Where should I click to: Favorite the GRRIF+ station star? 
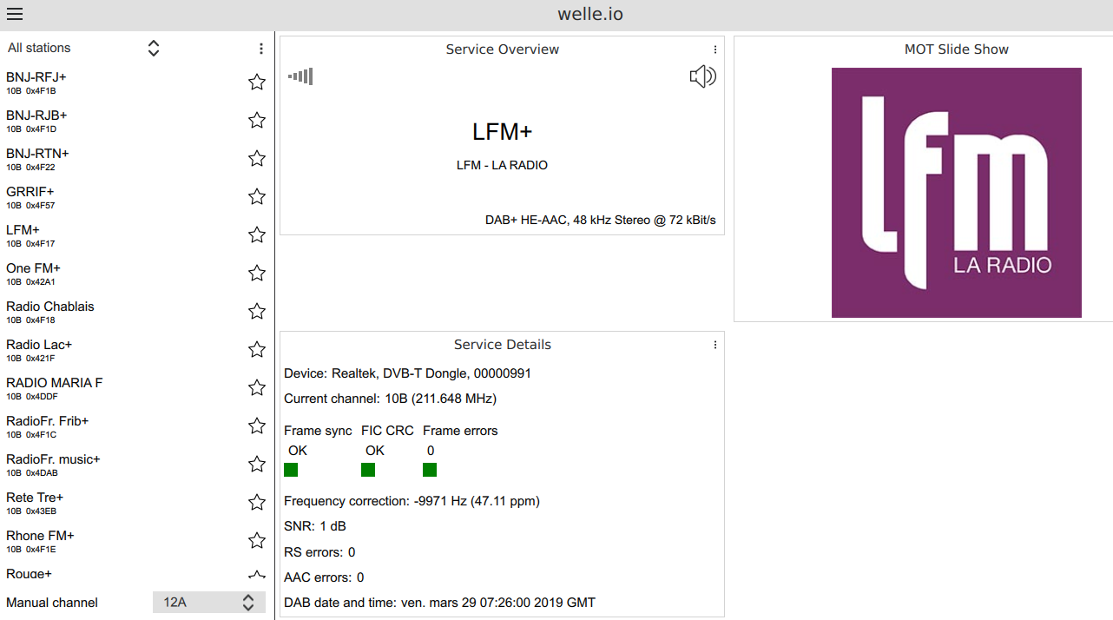click(257, 197)
